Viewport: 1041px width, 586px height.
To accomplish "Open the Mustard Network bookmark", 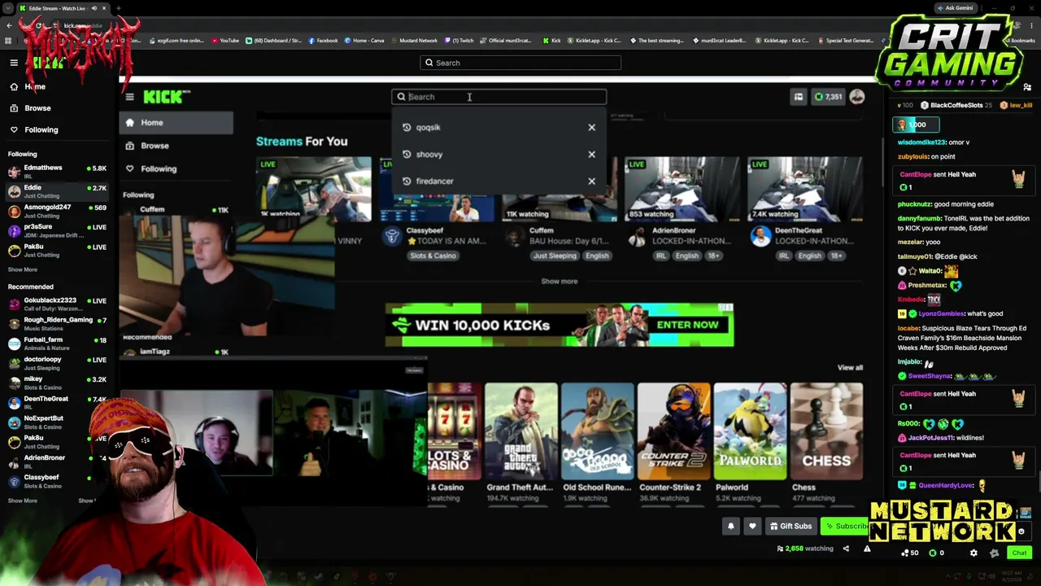I will tap(415, 41).
